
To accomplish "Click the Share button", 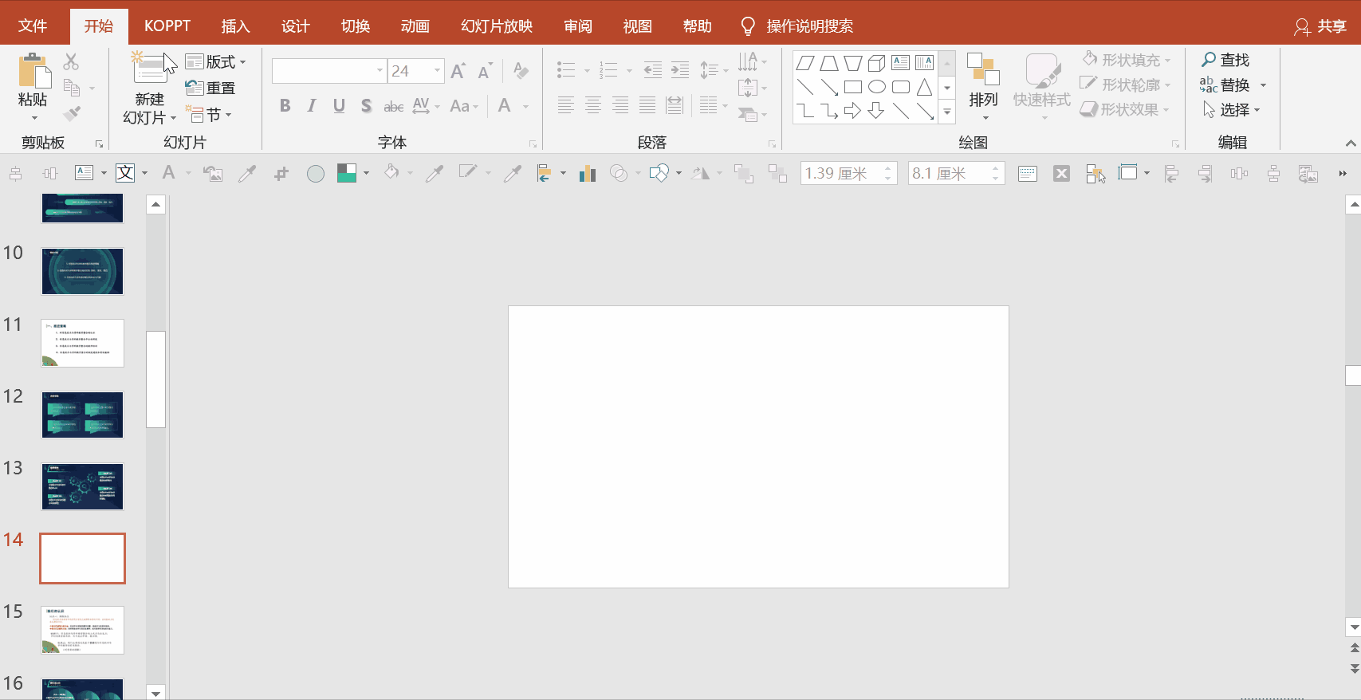I will pyautogui.click(x=1320, y=26).
